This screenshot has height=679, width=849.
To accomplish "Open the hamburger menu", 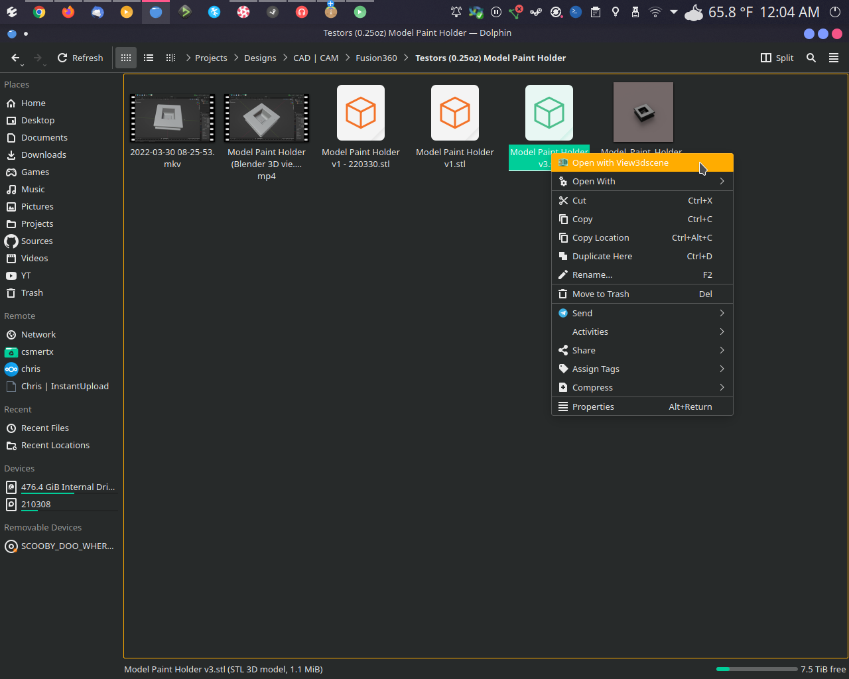I will 834,58.
